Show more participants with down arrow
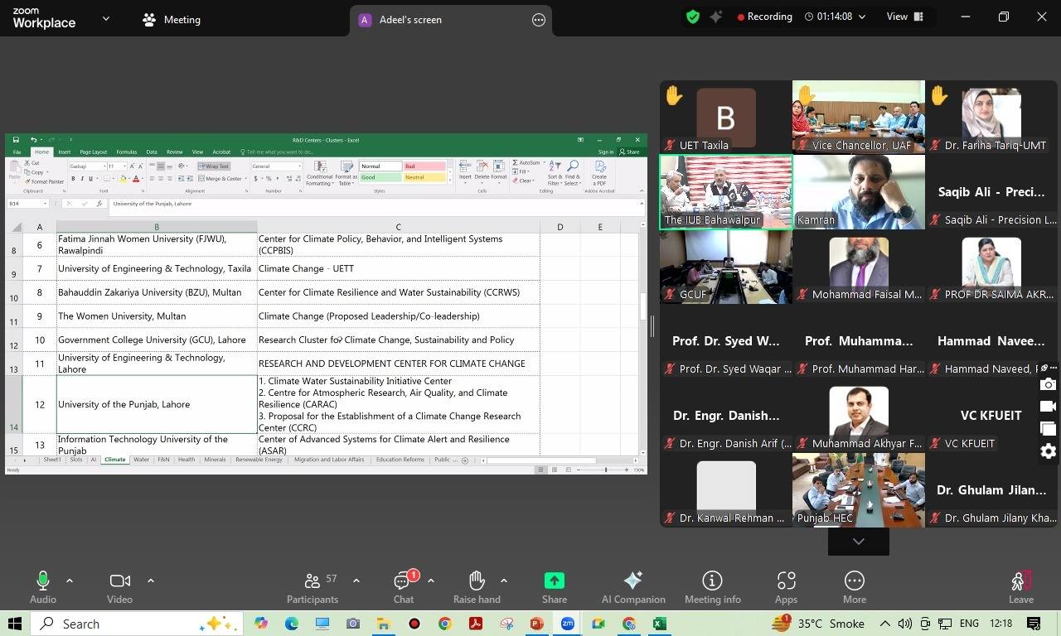 [x=858, y=542]
